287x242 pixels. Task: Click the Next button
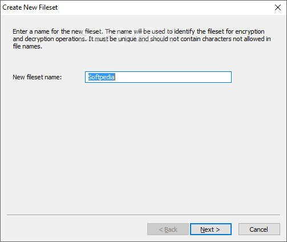click(x=211, y=229)
